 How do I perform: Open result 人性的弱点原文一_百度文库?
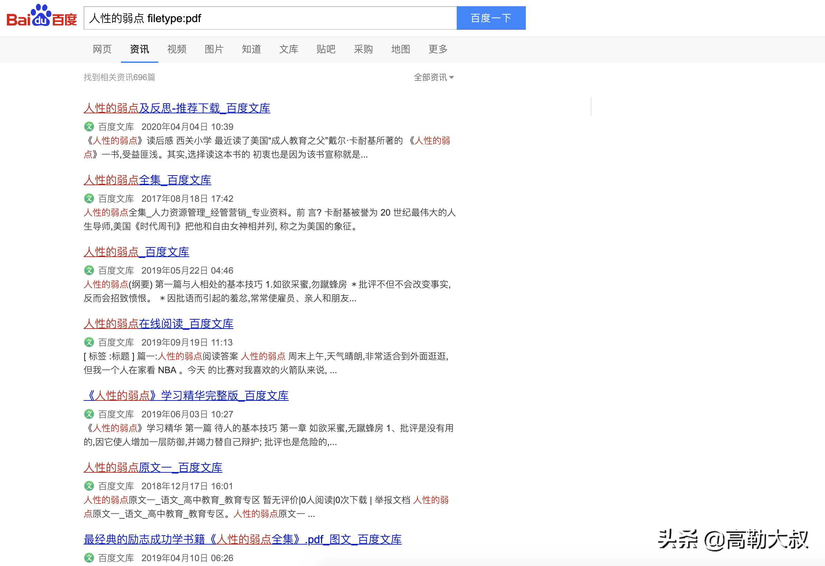tap(153, 467)
